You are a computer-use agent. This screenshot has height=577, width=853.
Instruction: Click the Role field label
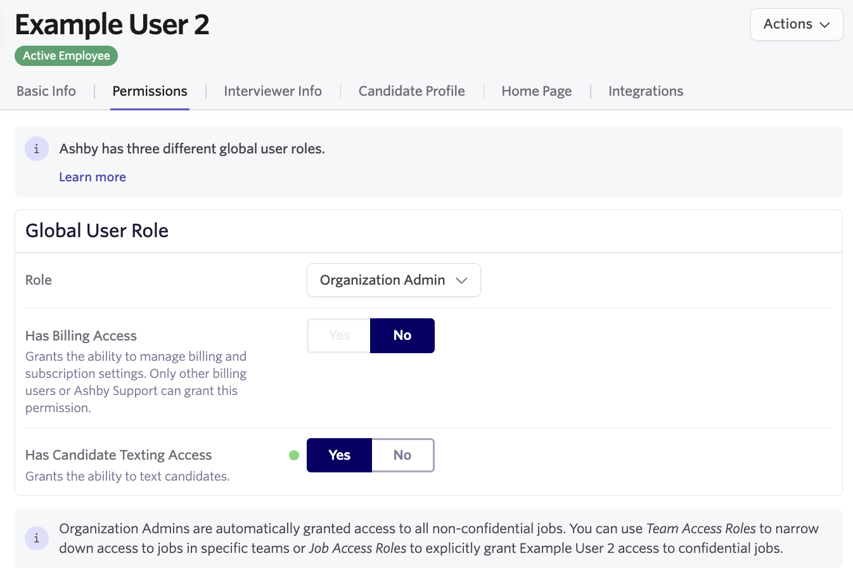(39, 280)
